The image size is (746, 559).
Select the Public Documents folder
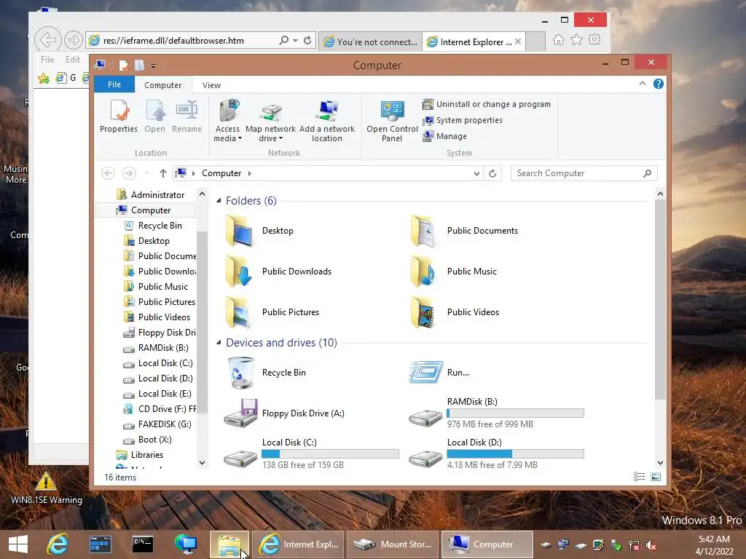[464, 231]
